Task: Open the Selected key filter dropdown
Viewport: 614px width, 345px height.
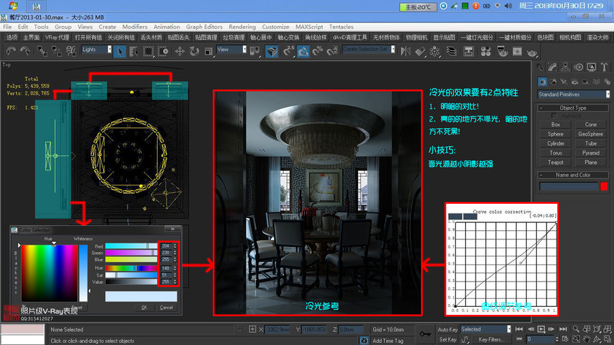Action: coord(486,329)
